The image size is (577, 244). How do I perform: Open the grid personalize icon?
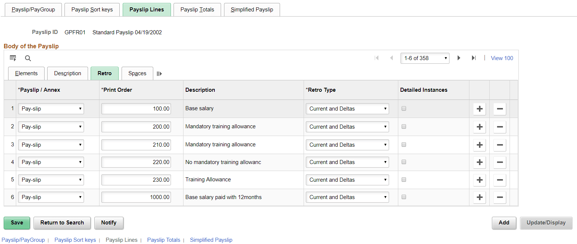coord(13,58)
